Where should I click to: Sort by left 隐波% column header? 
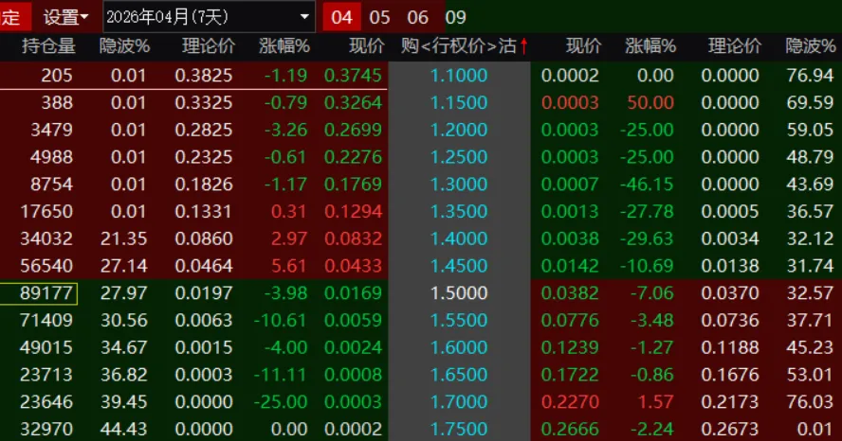[124, 46]
